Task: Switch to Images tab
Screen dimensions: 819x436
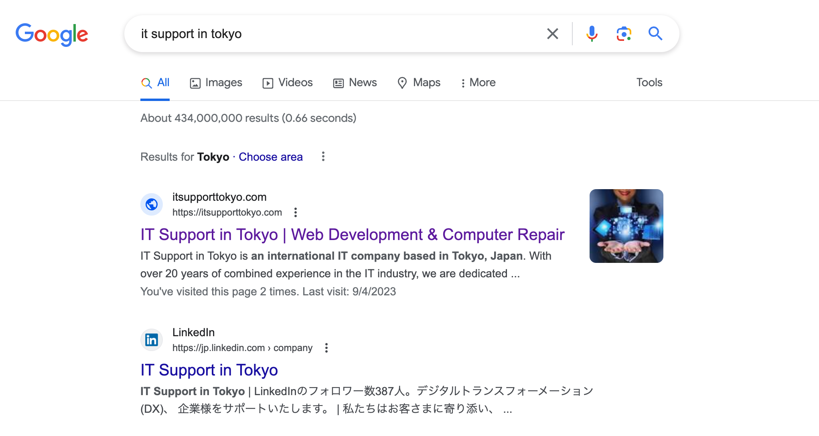Action: click(216, 83)
